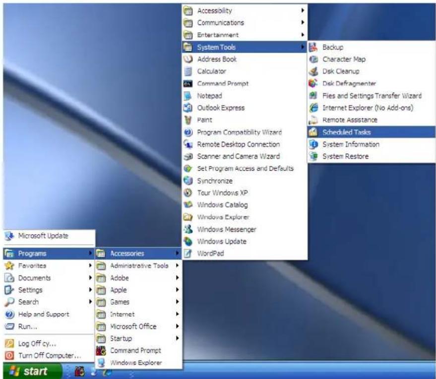The image size is (436, 379).
Task: Choose Log Off cy...
Action: 49,344
